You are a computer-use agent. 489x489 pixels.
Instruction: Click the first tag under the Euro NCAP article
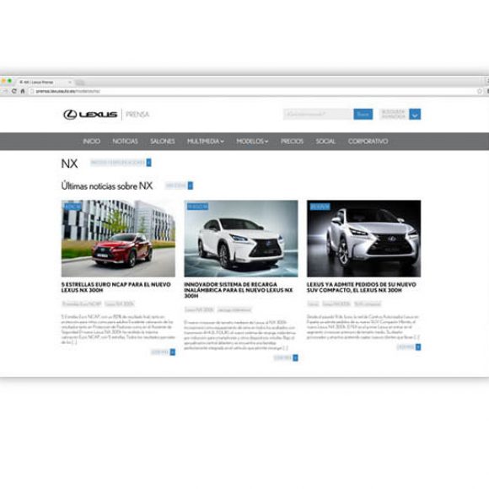click(x=82, y=304)
